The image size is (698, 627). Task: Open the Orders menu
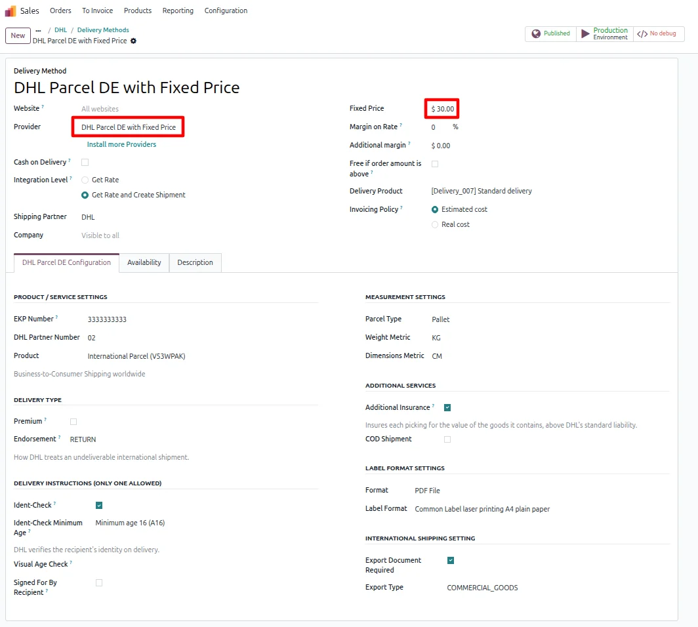coord(60,10)
